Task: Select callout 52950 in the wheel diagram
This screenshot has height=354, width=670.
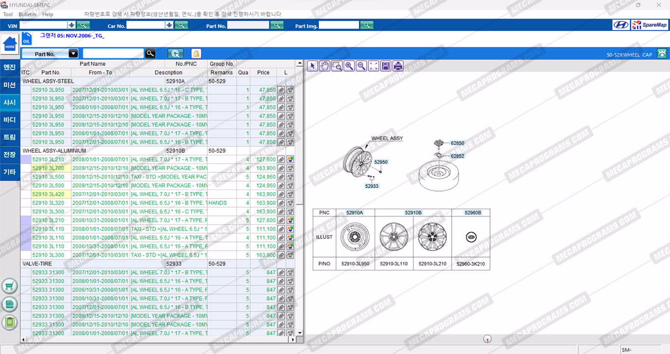Action: 381,162
